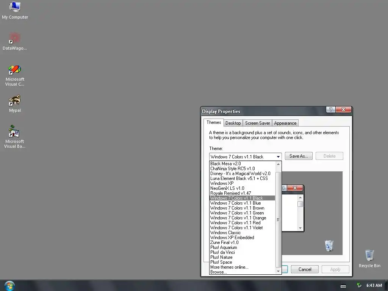Pick Windows 7 Colors v1.1 Green

(242, 213)
